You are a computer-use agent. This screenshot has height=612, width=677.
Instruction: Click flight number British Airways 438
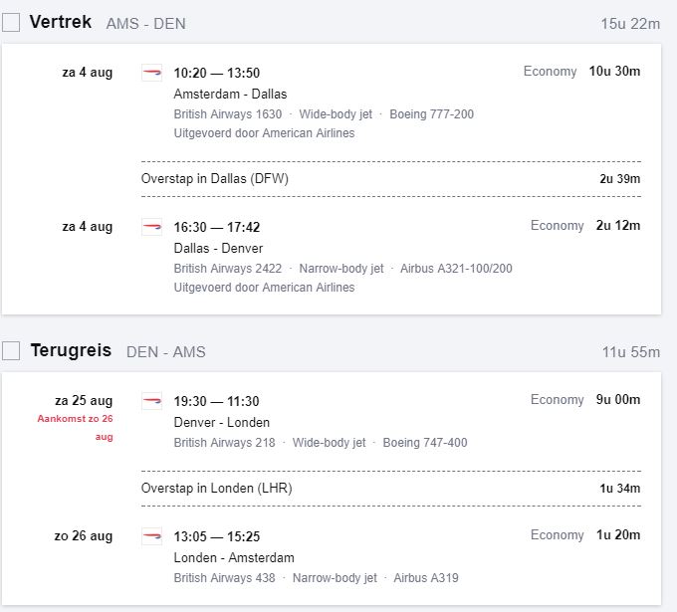tap(224, 577)
